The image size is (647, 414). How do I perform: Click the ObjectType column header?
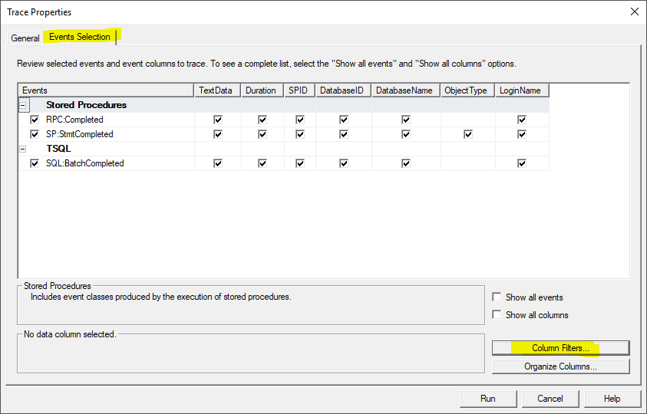[468, 90]
